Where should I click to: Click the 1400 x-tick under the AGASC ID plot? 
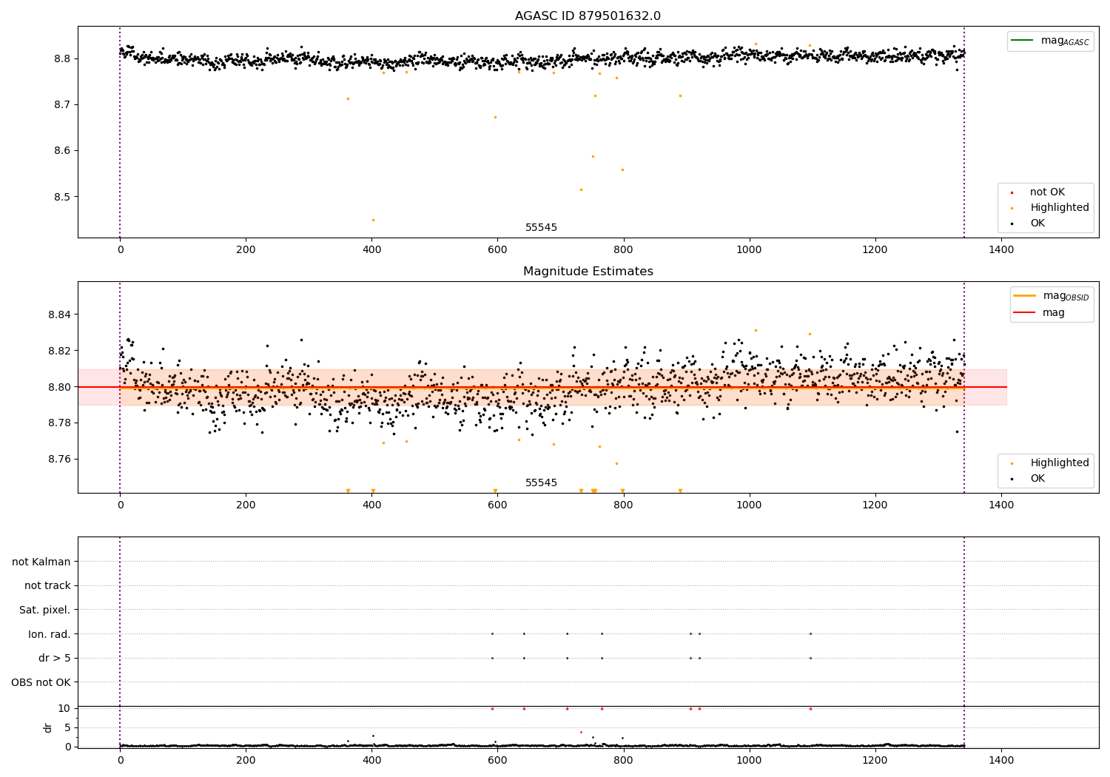pyautogui.click(x=1001, y=250)
